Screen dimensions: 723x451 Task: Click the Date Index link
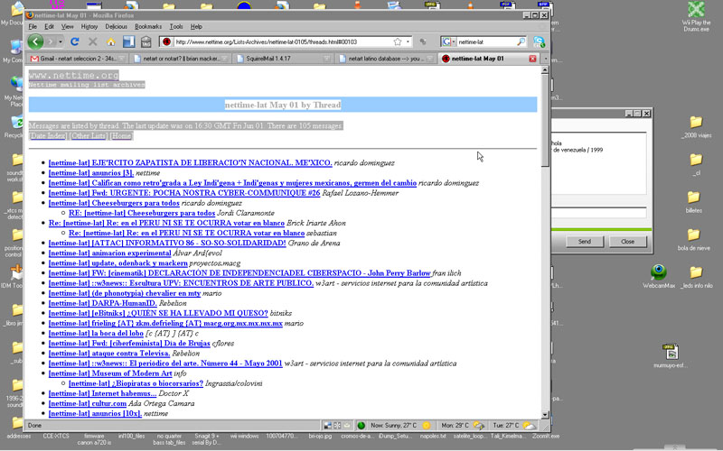pos(48,135)
